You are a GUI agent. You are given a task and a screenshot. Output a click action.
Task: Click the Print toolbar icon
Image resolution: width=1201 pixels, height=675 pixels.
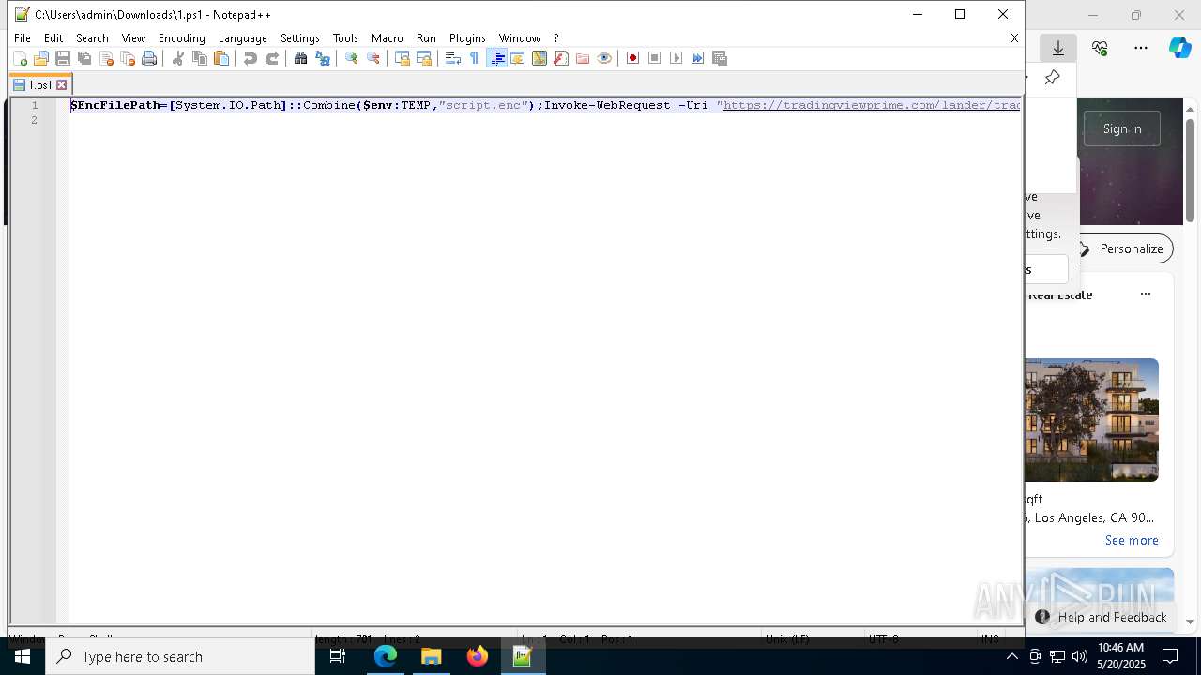pyautogui.click(x=149, y=58)
